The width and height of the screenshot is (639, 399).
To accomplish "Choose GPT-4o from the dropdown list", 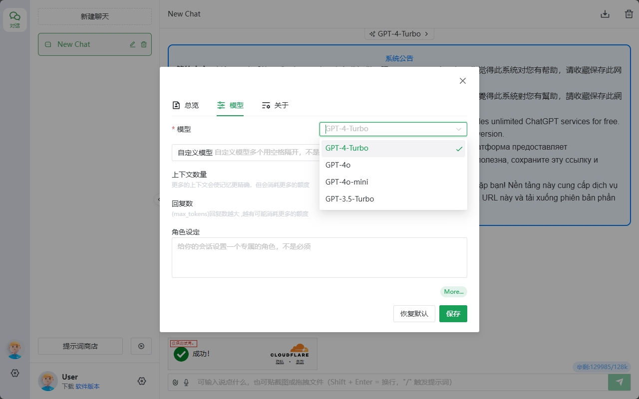I will 393,165.
